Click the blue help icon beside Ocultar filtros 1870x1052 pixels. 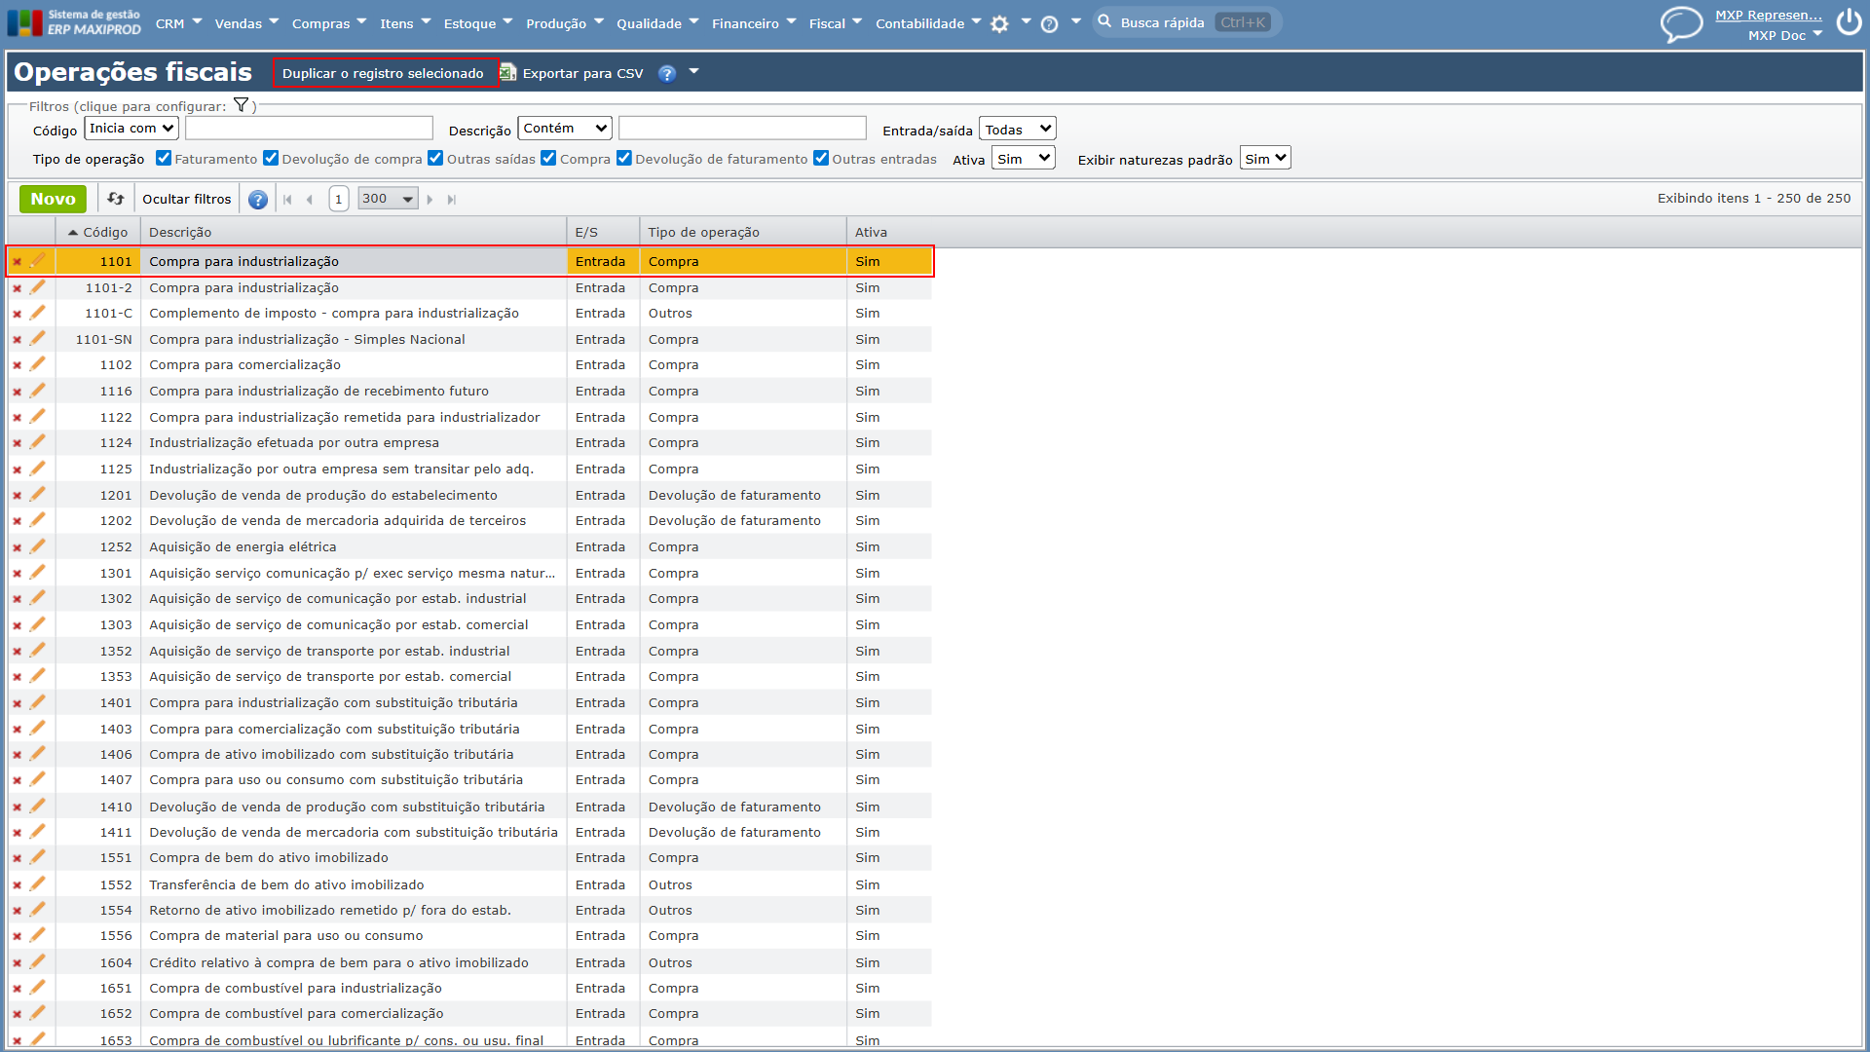click(257, 200)
